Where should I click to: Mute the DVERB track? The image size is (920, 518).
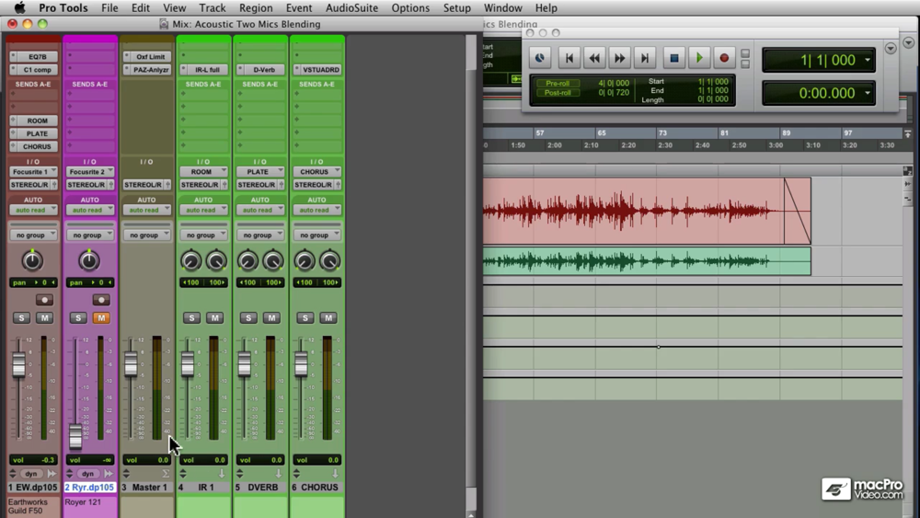pos(271,318)
